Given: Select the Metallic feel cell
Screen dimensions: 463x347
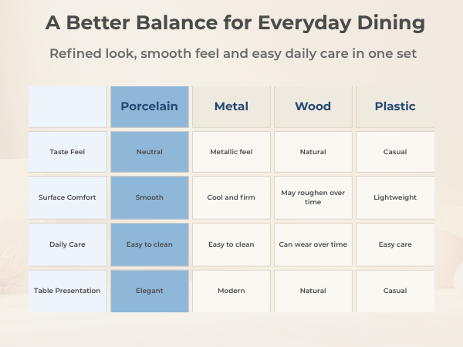Looking at the screenshot, I should [x=231, y=152].
